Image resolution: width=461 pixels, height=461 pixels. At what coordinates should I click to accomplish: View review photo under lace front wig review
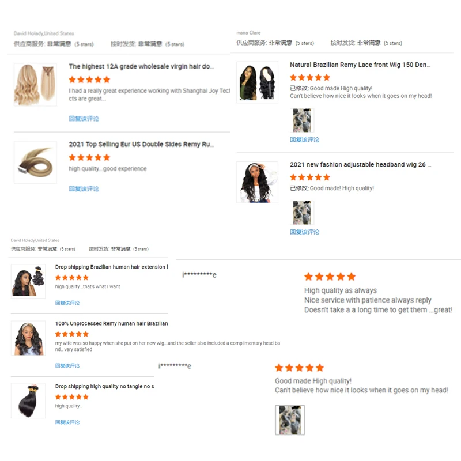(x=302, y=120)
